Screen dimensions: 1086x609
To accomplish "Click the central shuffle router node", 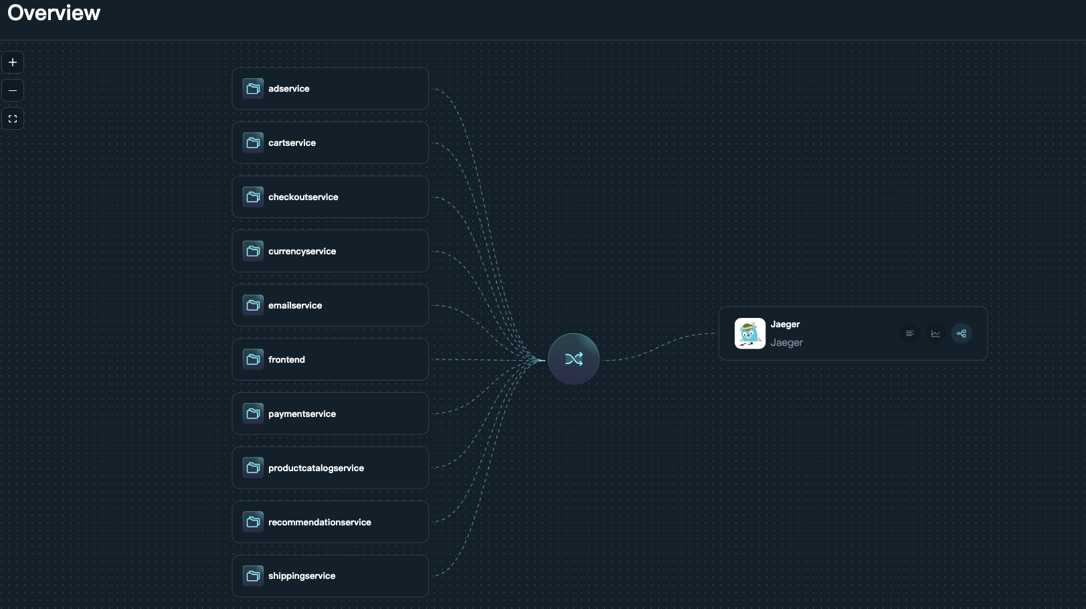I will coord(573,359).
